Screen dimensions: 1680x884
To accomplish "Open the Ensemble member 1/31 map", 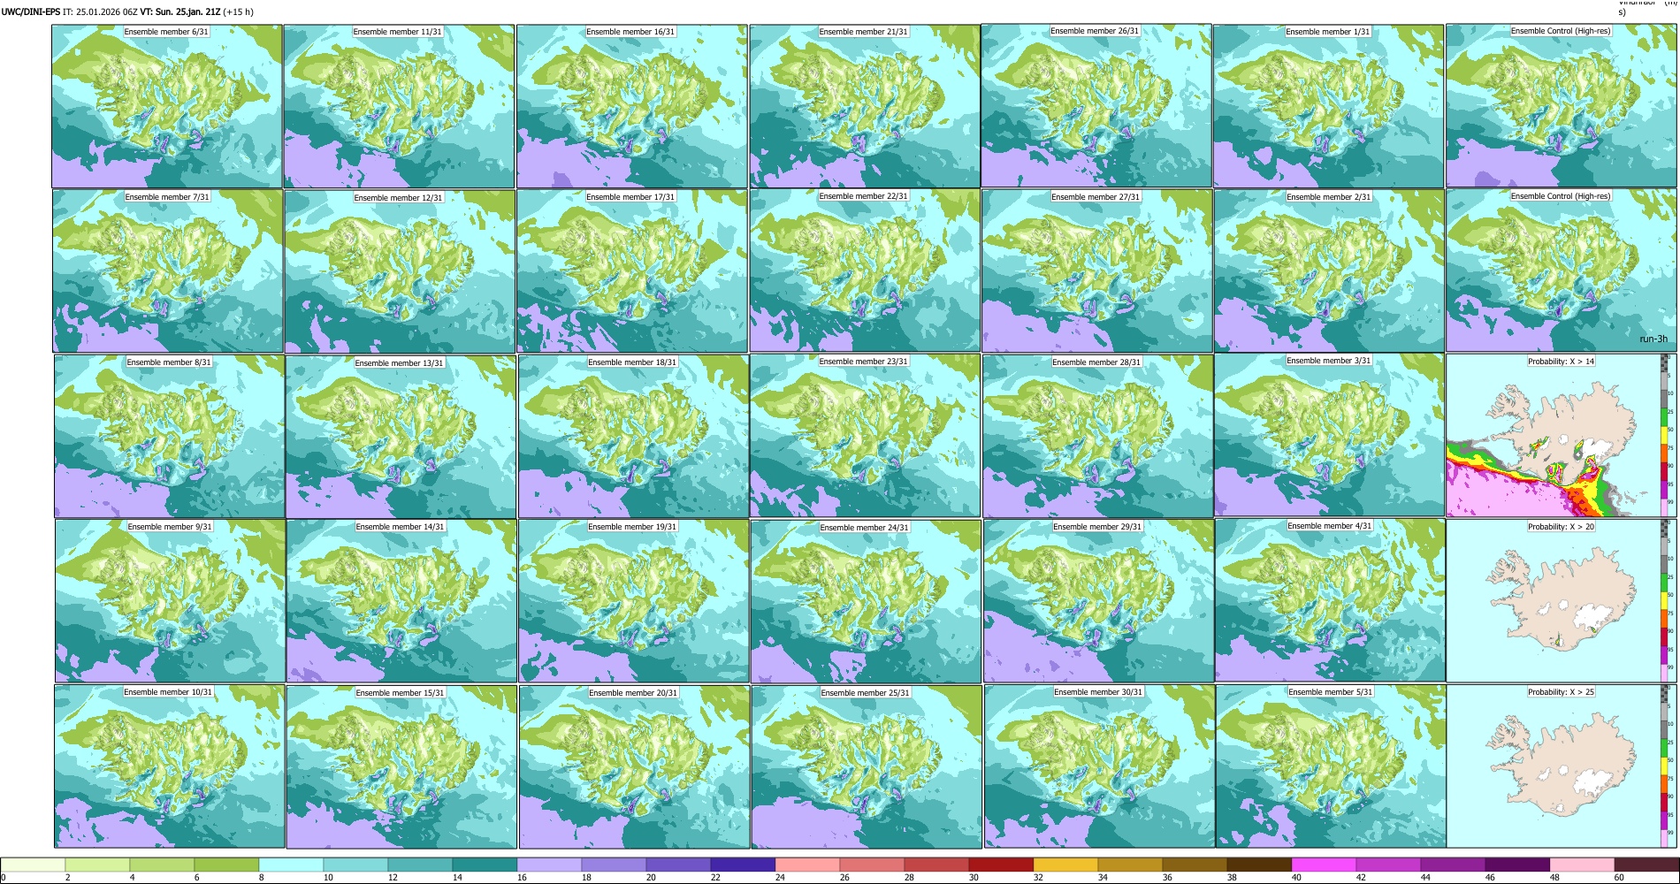I will pos(1328,106).
